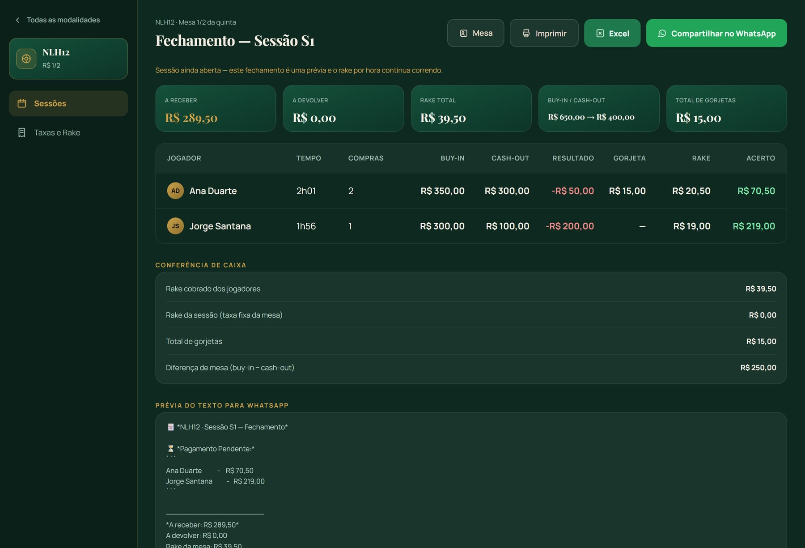Click the poker chip icon on NLH12 card
805x548 pixels.
point(26,59)
